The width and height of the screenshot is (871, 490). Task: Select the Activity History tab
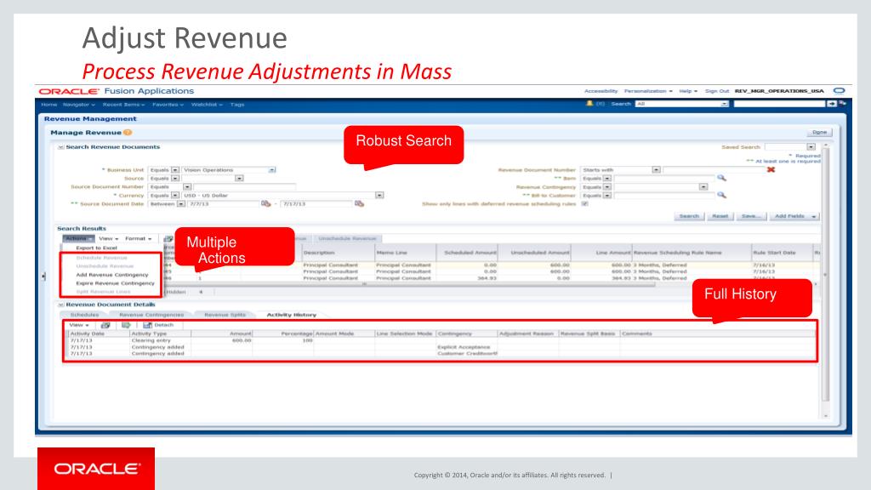(x=291, y=315)
